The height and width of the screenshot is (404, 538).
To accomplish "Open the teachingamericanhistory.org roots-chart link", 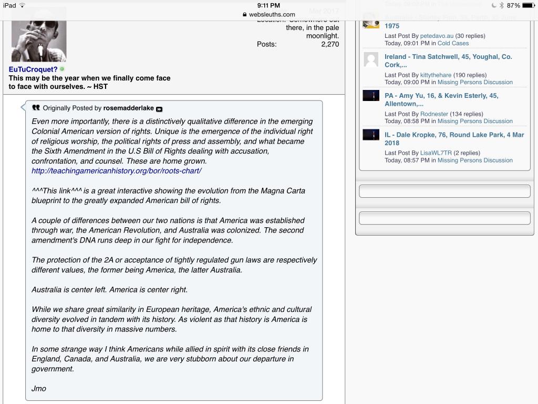I will click(116, 171).
